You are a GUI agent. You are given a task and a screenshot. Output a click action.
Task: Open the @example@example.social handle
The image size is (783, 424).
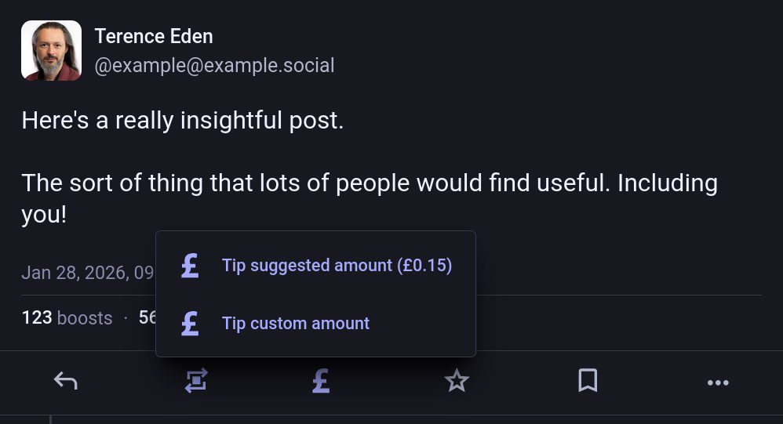(x=214, y=66)
